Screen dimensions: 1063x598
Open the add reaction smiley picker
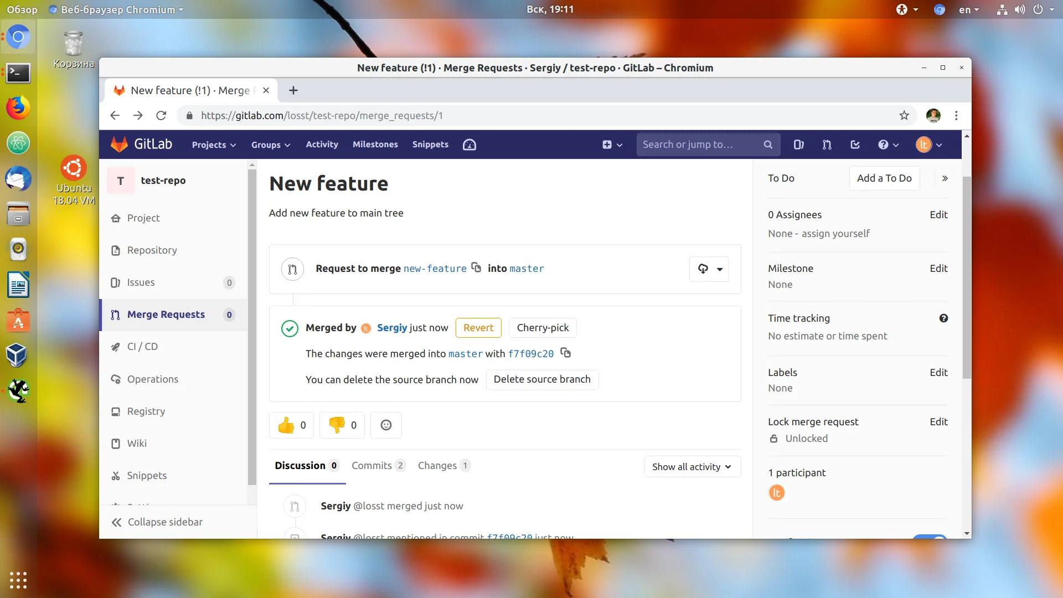pyautogui.click(x=386, y=425)
